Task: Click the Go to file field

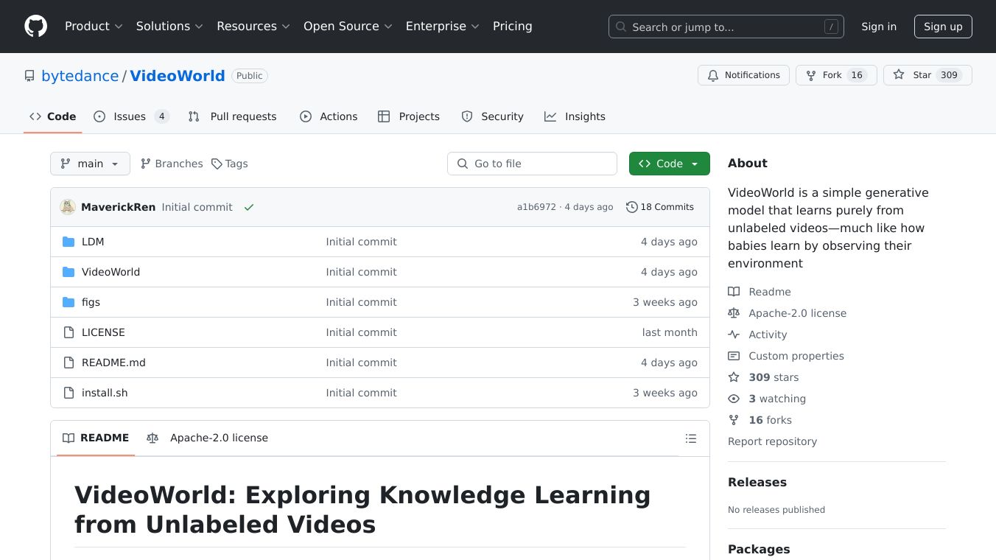Action: [532, 164]
